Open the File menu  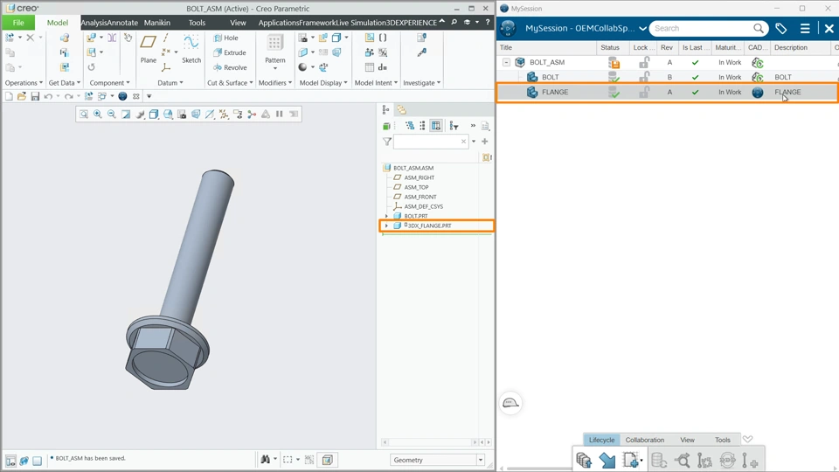[x=18, y=23]
